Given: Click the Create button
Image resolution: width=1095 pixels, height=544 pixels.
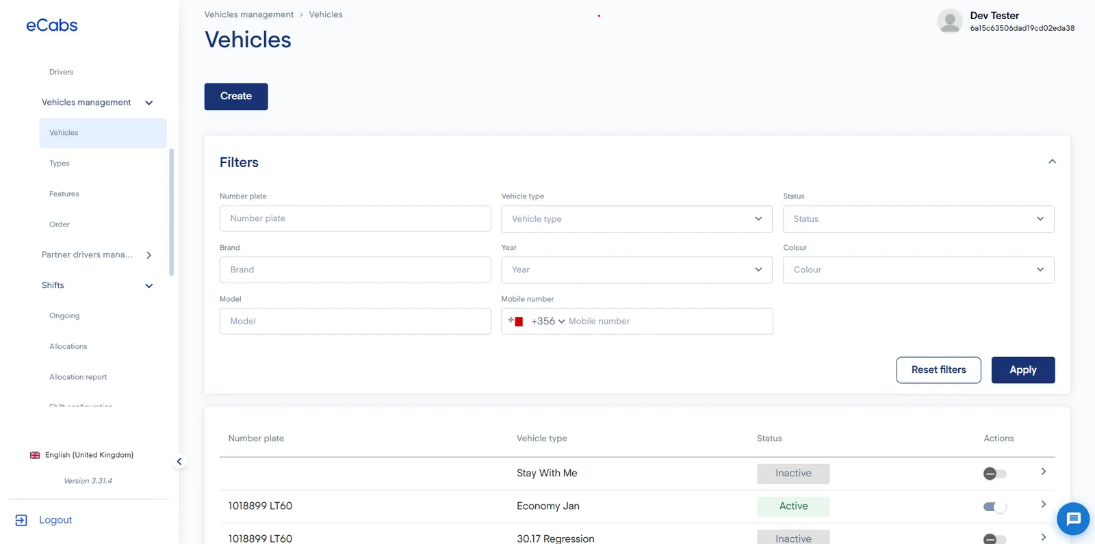Looking at the screenshot, I should point(236,96).
